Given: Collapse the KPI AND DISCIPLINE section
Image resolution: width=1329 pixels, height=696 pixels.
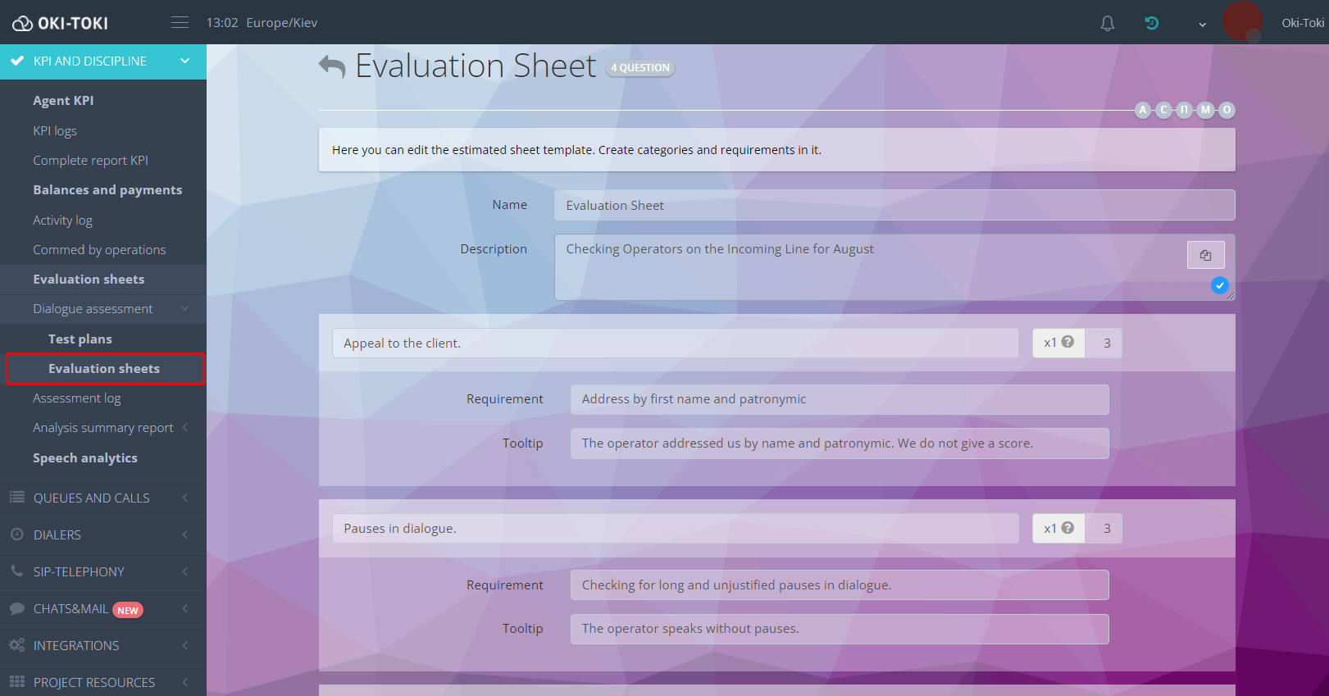Looking at the screenshot, I should (184, 61).
